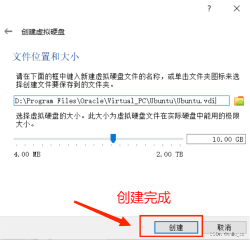Image resolution: width=250 pixels, height=240 pixels.
Task: Click the file name instructions paragraph
Action: tap(128, 80)
